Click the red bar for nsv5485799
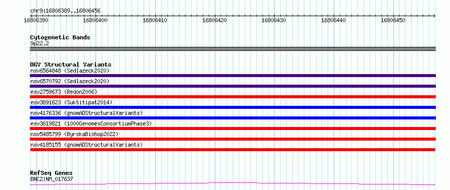This screenshot has width=450, height=190. (x=233, y=139)
